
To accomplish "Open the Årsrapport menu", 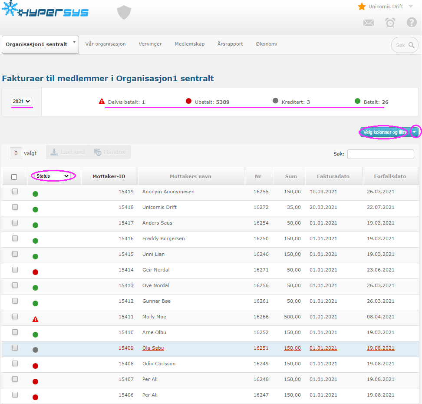I will pos(230,44).
